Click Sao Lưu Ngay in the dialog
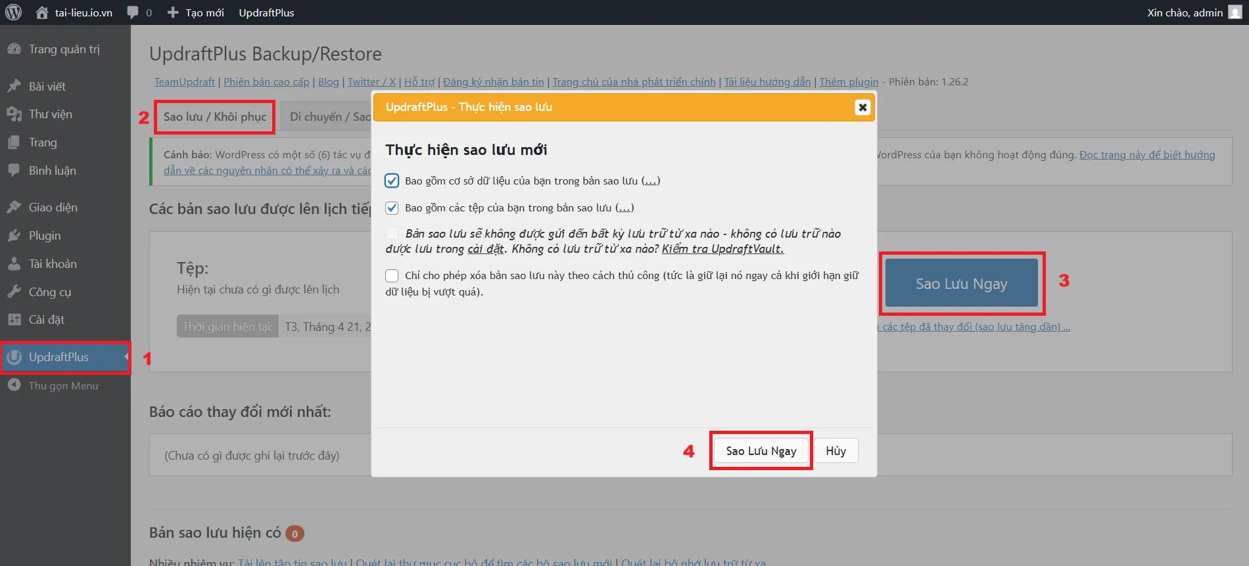The width and height of the screenshot is (1249, 566). [x=761, y=451]
